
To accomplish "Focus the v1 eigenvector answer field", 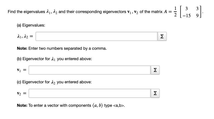I will (89, 70).
